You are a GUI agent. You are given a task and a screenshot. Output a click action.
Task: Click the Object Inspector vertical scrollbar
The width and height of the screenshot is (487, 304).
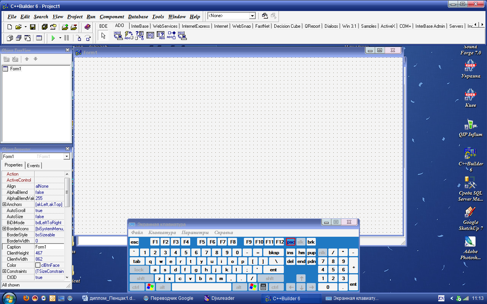pyautogui.click(x=67, y=226)
